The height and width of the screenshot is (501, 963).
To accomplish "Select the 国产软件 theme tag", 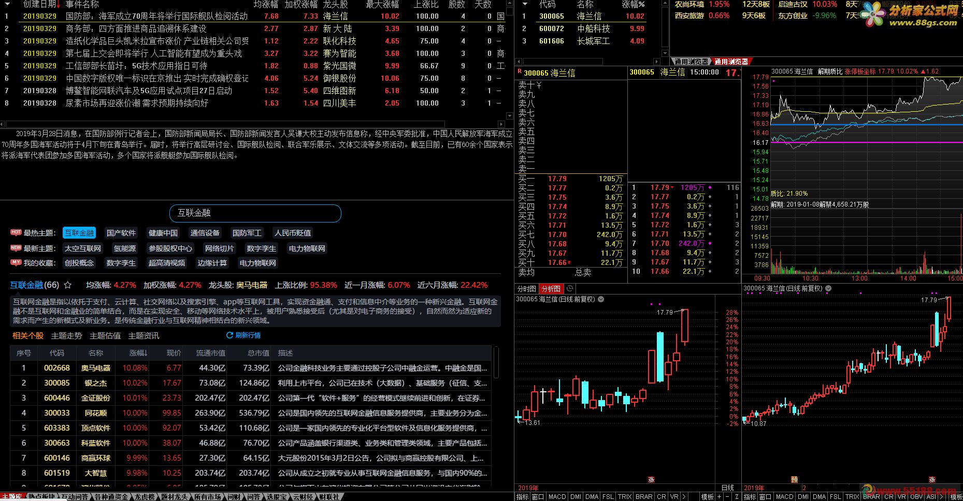I will pos(121,233).
